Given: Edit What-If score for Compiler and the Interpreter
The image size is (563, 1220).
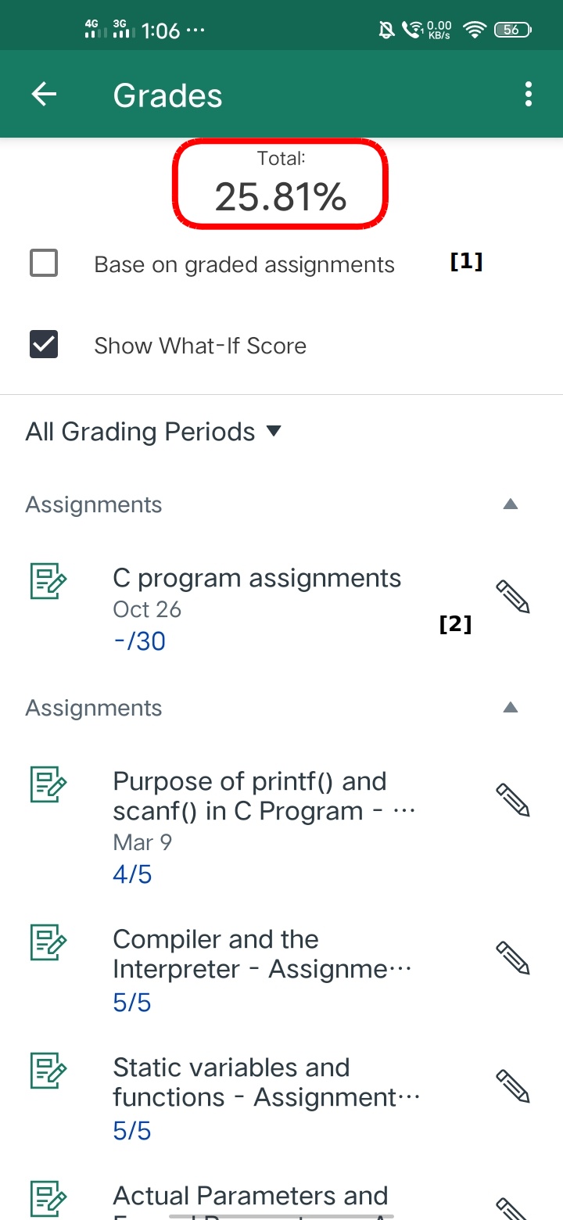Looking at the screenshot, I should pos(513,958).
